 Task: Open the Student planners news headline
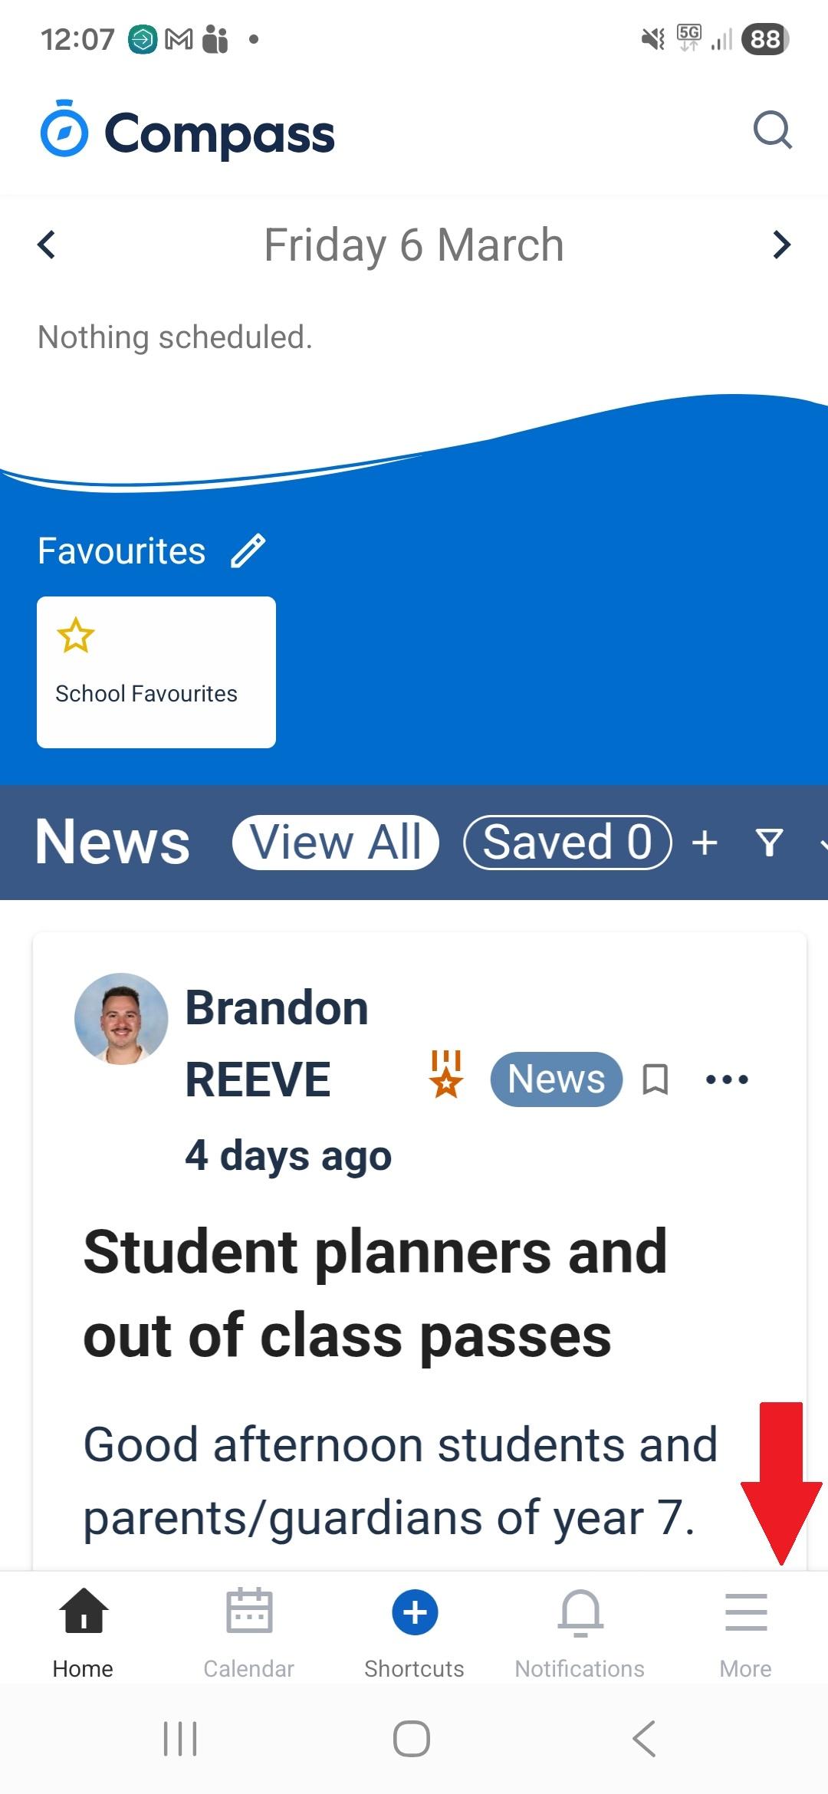tap(375, 1293)
